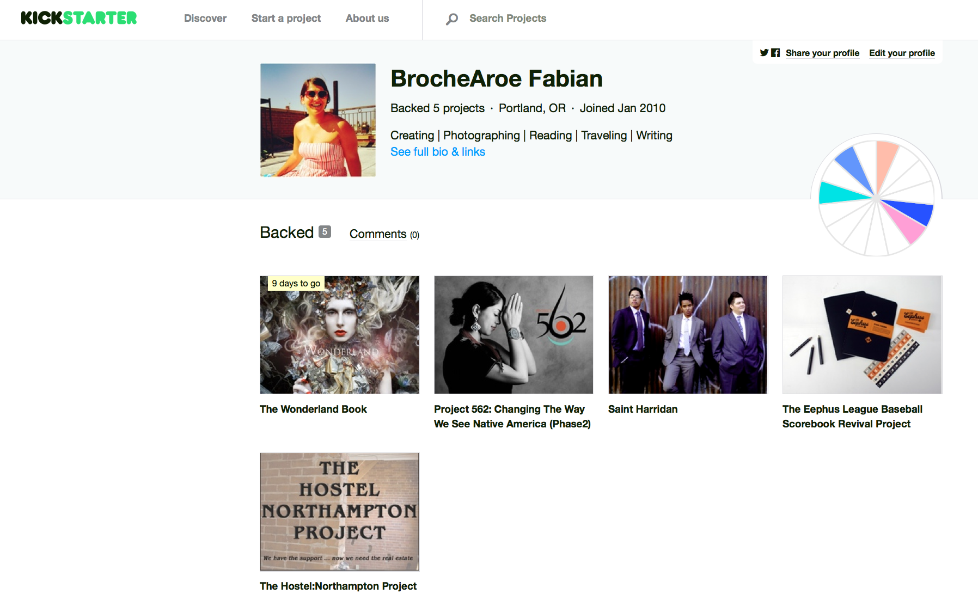Open The Wonderland Book thumbnail
The width and height of the screenshot is (978, 600).
(x=340, y=334)
